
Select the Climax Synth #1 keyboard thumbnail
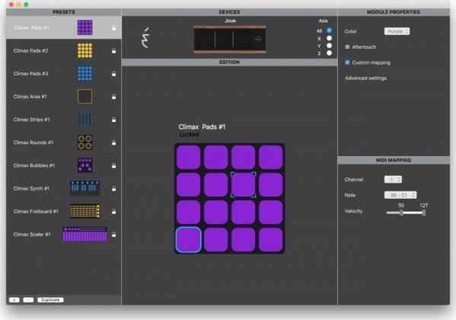(x=85, y=188)
